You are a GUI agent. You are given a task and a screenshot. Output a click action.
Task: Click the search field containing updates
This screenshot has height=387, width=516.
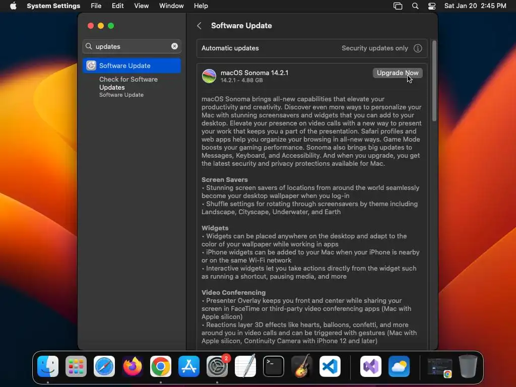132,46
